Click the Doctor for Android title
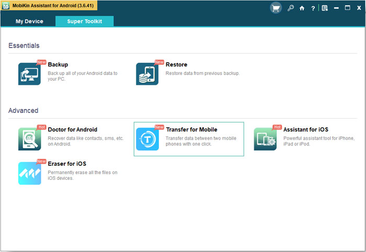Viewport: 366px width, 252px height. pos(73,130)
